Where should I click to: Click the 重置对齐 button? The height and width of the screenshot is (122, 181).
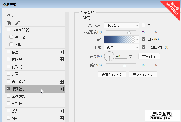point(149,56)
